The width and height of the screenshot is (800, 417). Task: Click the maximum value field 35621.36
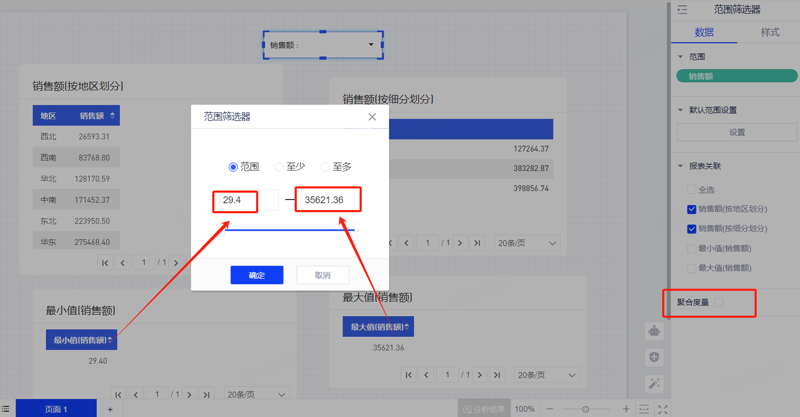(x=327, y=200)
